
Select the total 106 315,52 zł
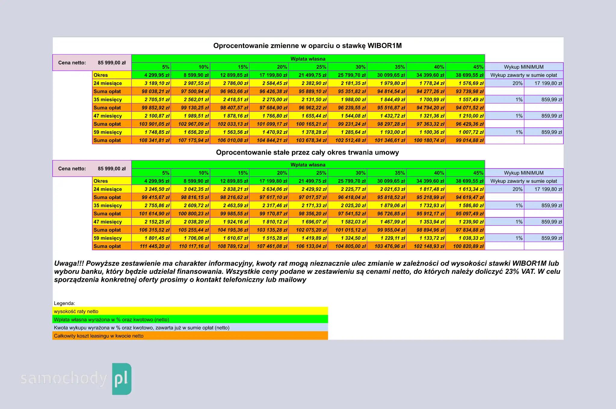[151, 230]
